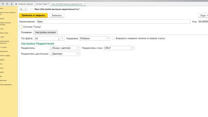Viewport: 208px width, 117px height.
Task: Open the Кодировка dropdown arrow
Action: [108, 38]
